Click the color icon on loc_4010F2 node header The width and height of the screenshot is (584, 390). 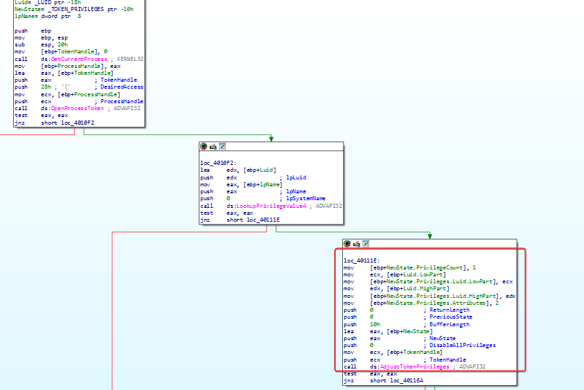[204, 146]
